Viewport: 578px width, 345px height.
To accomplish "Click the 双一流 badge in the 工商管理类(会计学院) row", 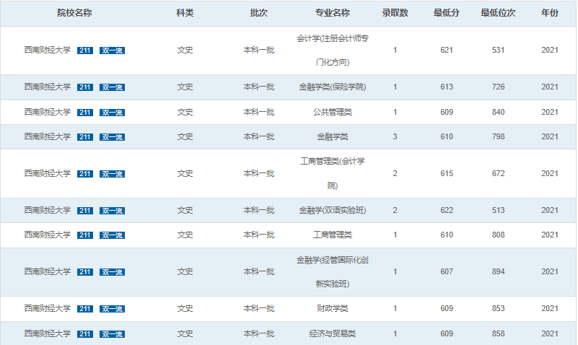I will pos(112,174).
